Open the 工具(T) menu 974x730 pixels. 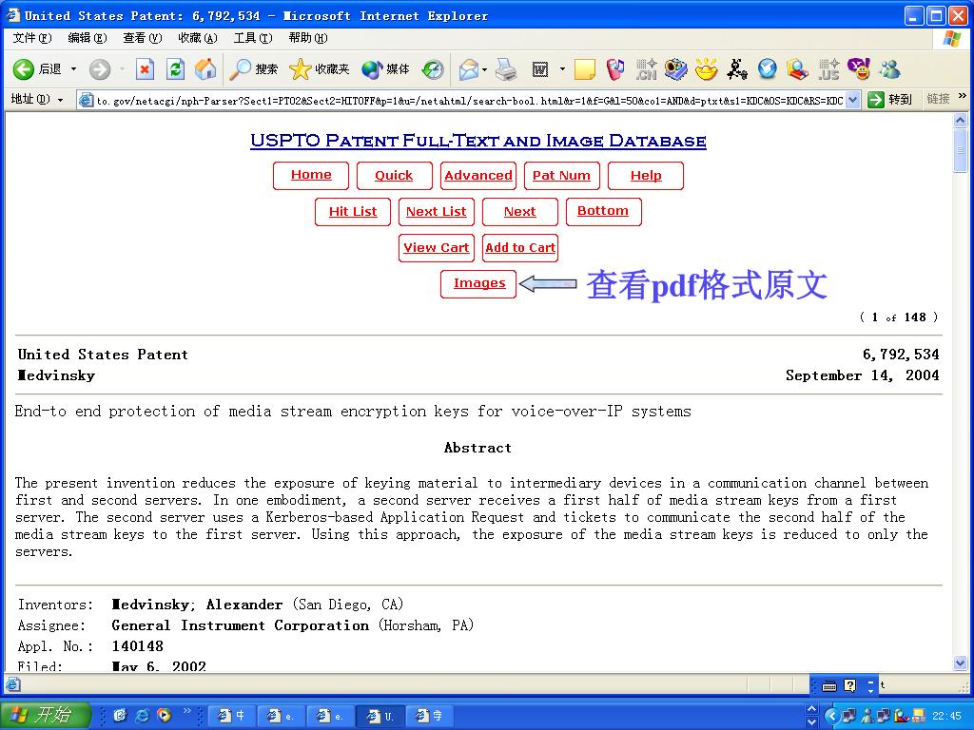click(x=253, y=38)
